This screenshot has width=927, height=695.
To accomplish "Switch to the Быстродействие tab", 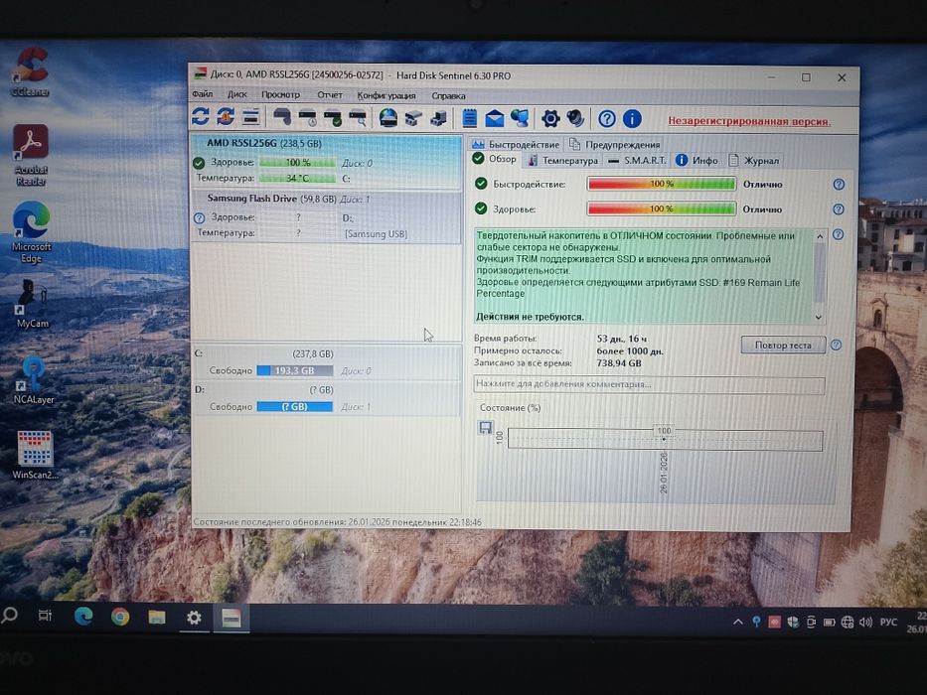I will 516,144.
